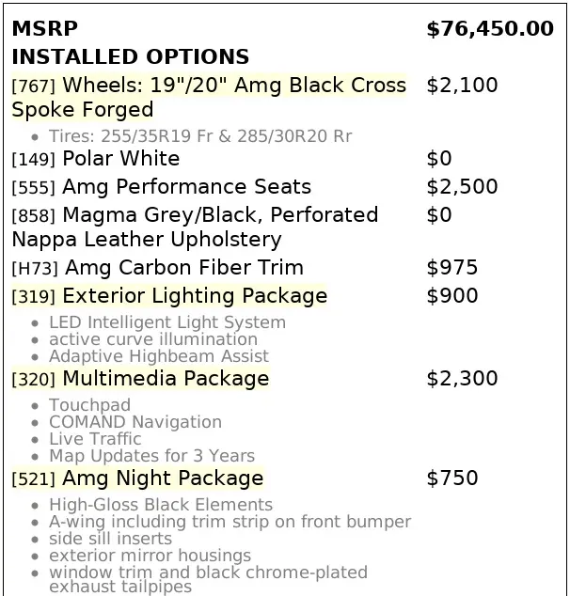The width and height of the screenshot is (570, 596).
Task: Click the INSTALLED OPTIONS heading
Action: [x=131, y=57]
